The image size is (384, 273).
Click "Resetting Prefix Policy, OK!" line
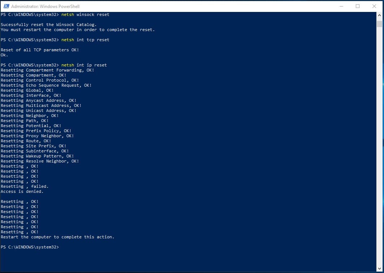click(x=36, y=131)
